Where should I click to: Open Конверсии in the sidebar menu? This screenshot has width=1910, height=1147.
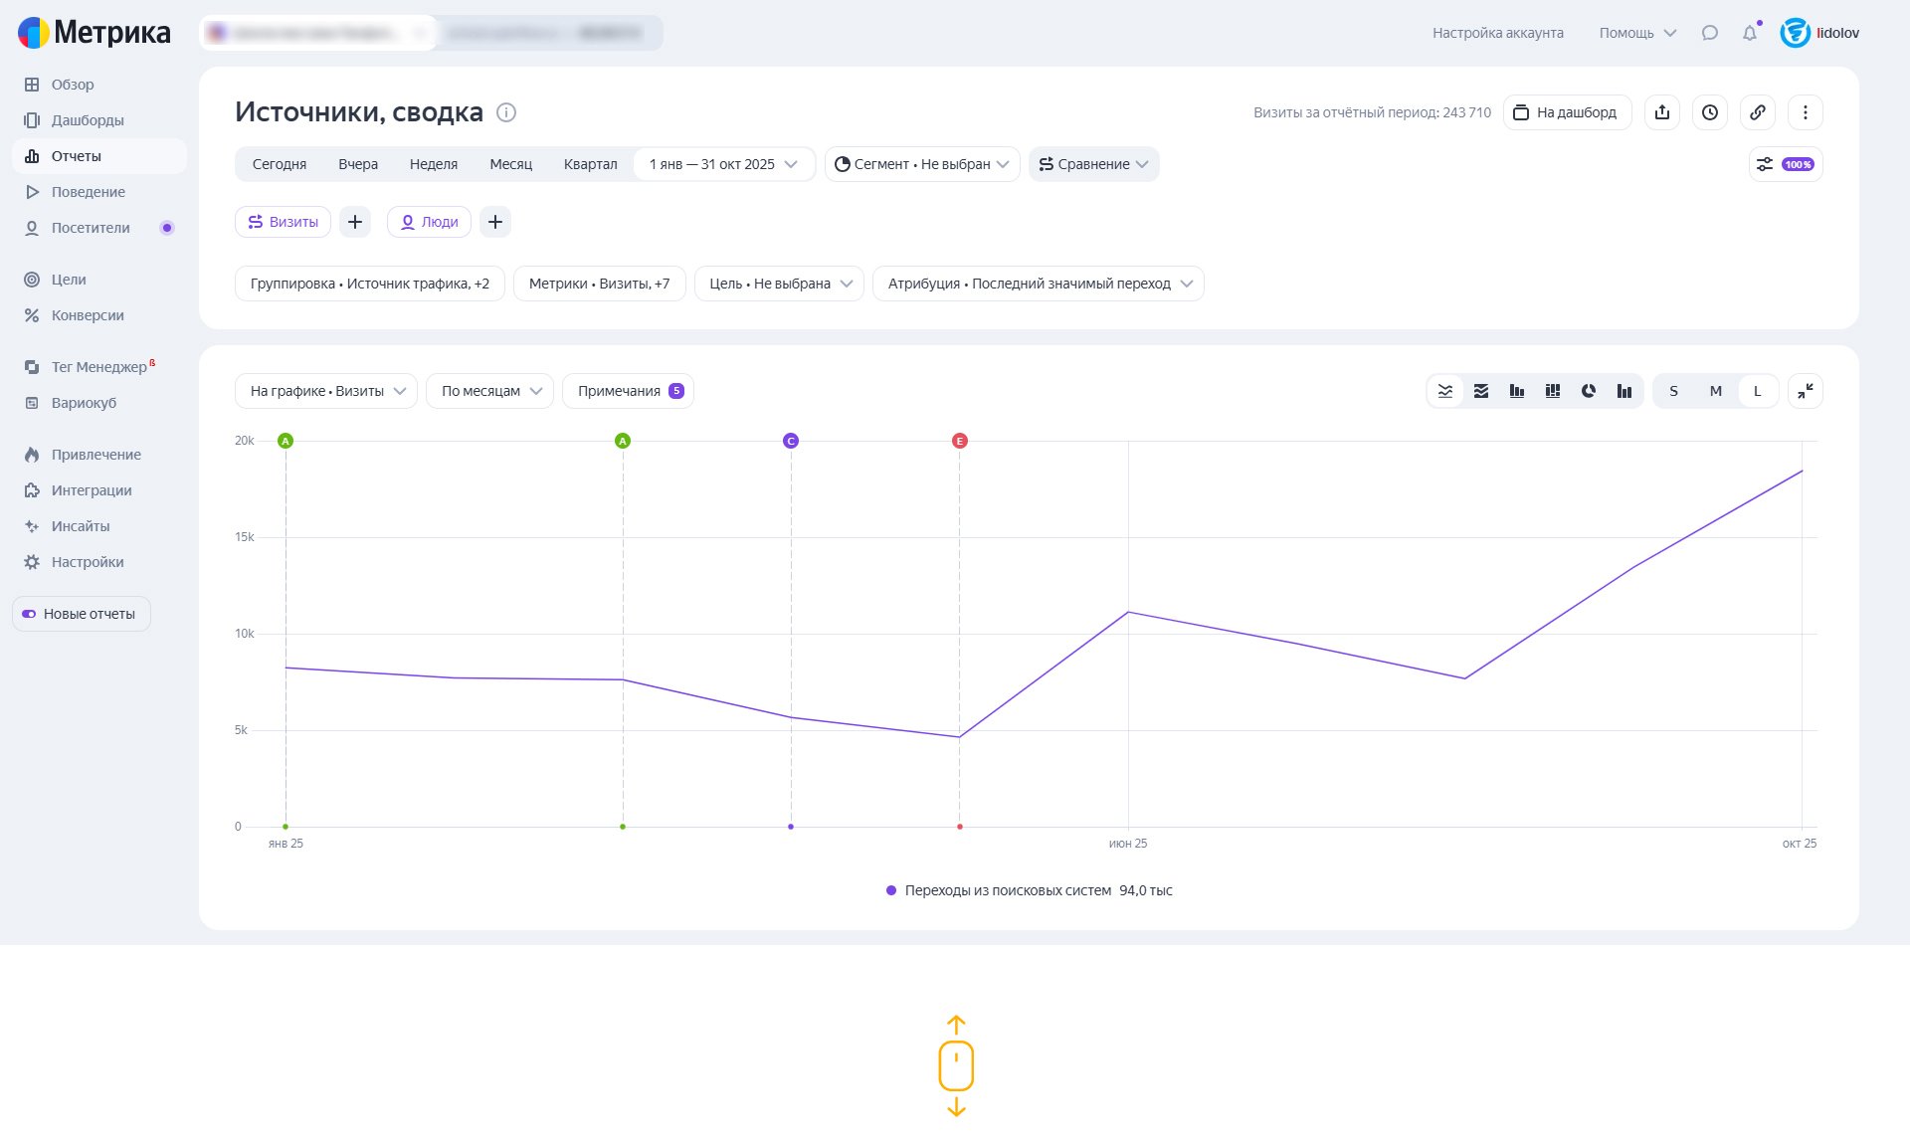coord(88,315)
